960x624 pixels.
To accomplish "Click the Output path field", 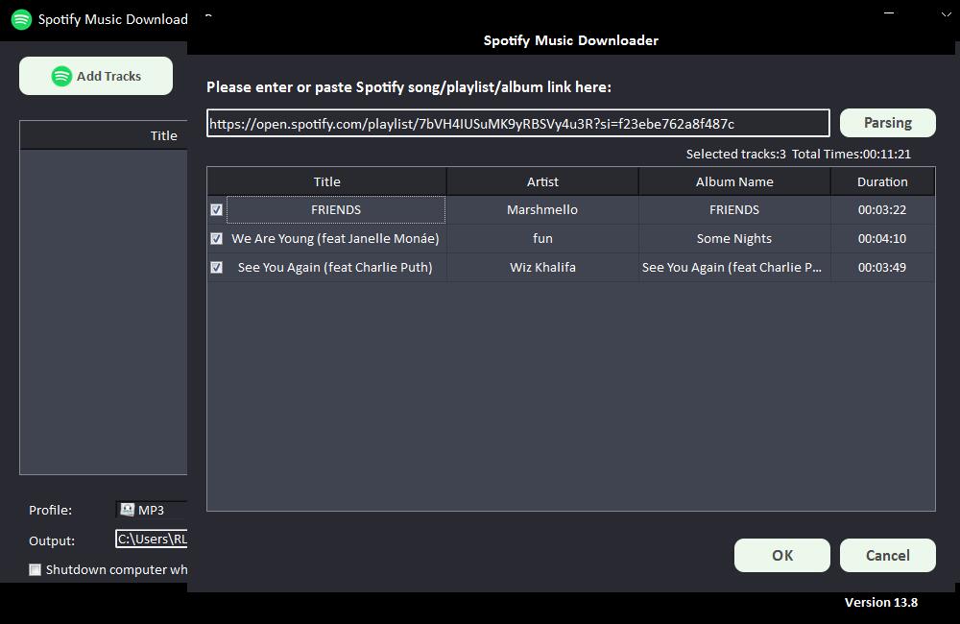I will pyautogui.click(x=152, y=540).
